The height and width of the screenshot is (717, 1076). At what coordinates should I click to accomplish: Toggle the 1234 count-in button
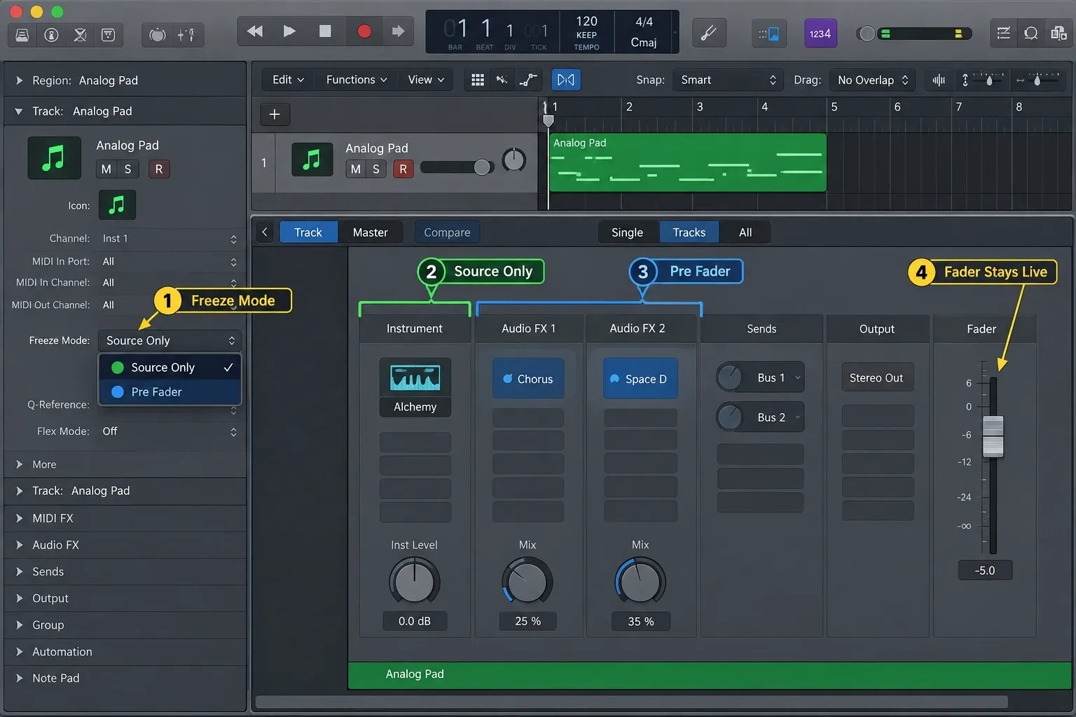pos(820,34)
